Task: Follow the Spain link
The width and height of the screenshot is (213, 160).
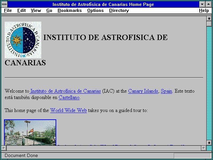Action: (166, 91)
